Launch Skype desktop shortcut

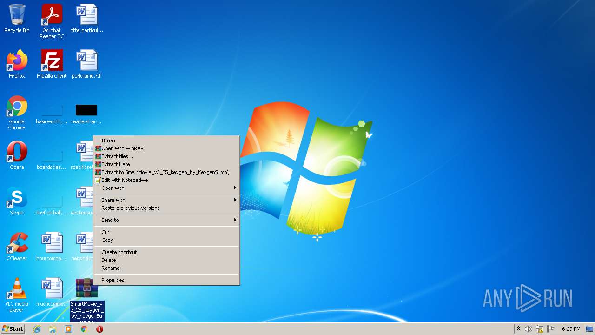coord(17,201)
